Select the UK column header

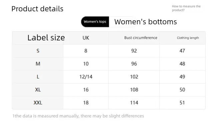click(x=86, y=38)
